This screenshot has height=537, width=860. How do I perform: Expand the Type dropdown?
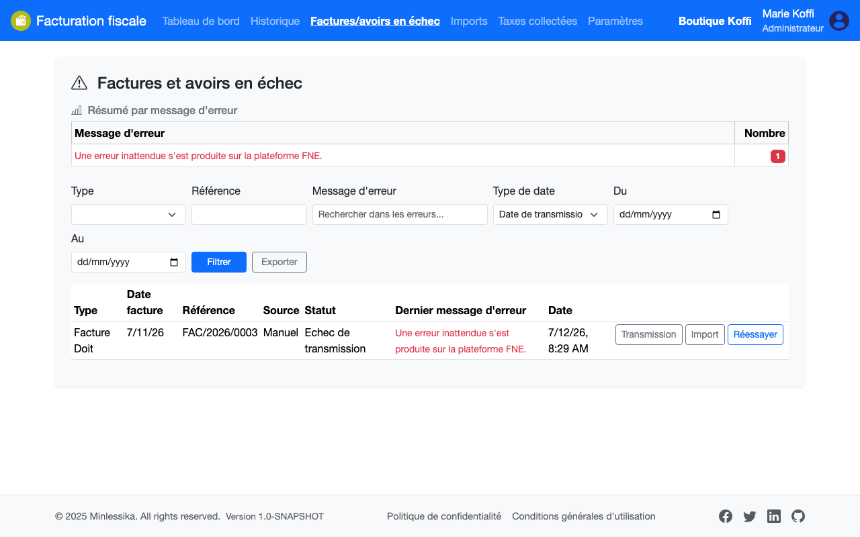[x=128, y=215]
